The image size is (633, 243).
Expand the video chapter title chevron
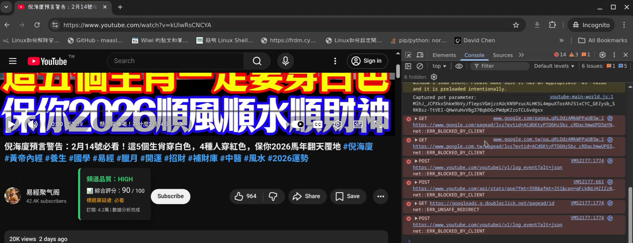pyautogui.click(x=181, y=124)
